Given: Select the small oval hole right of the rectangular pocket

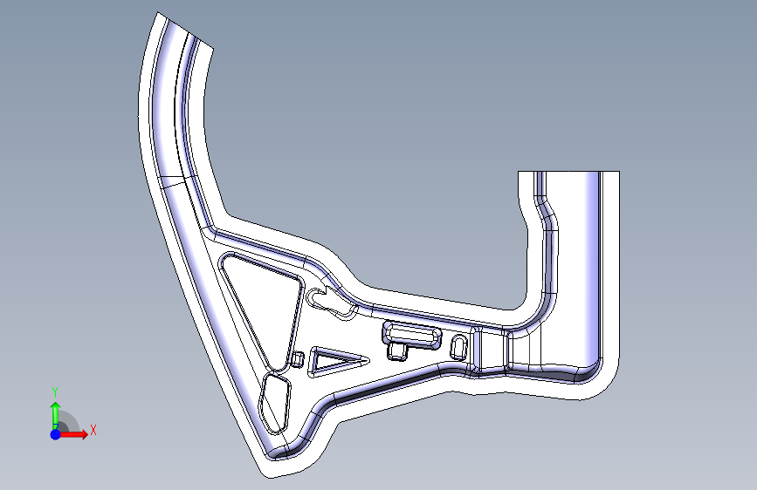Looking at the screenshot, I should pos(459,348).
